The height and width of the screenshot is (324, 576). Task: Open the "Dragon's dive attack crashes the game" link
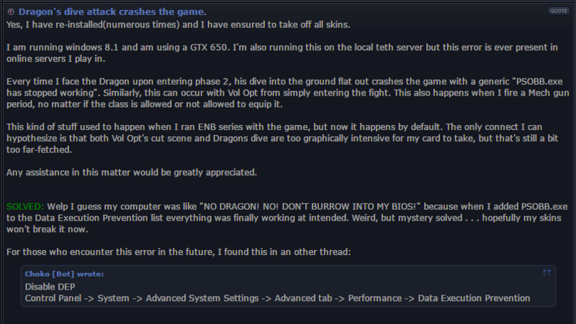point(112,11)
